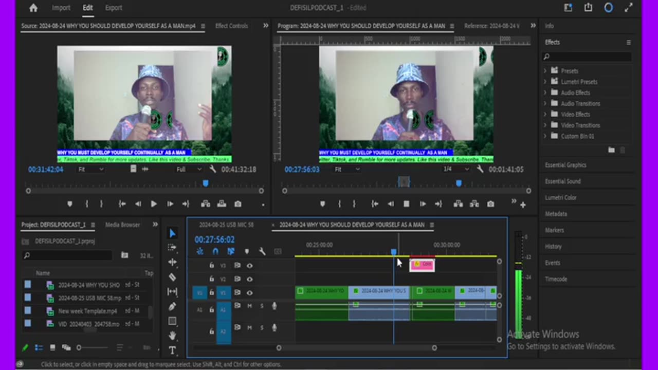Viewport: 658px width, 370px height.
Task: Open the Lumetri Color panel
Action: [x=561, y=197]
